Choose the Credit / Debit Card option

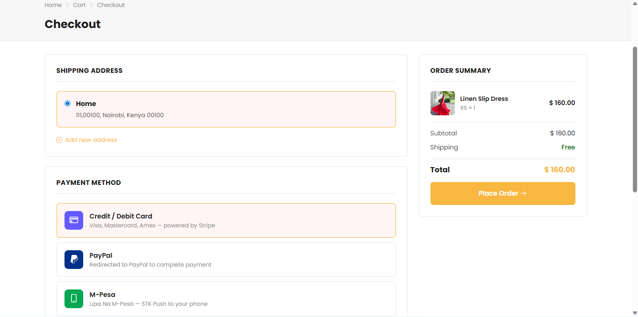tap(226, 220)
